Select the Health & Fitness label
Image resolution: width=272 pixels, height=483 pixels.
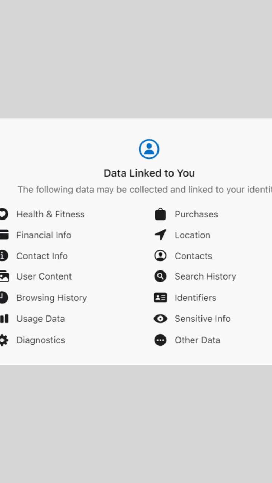point(50,214)
